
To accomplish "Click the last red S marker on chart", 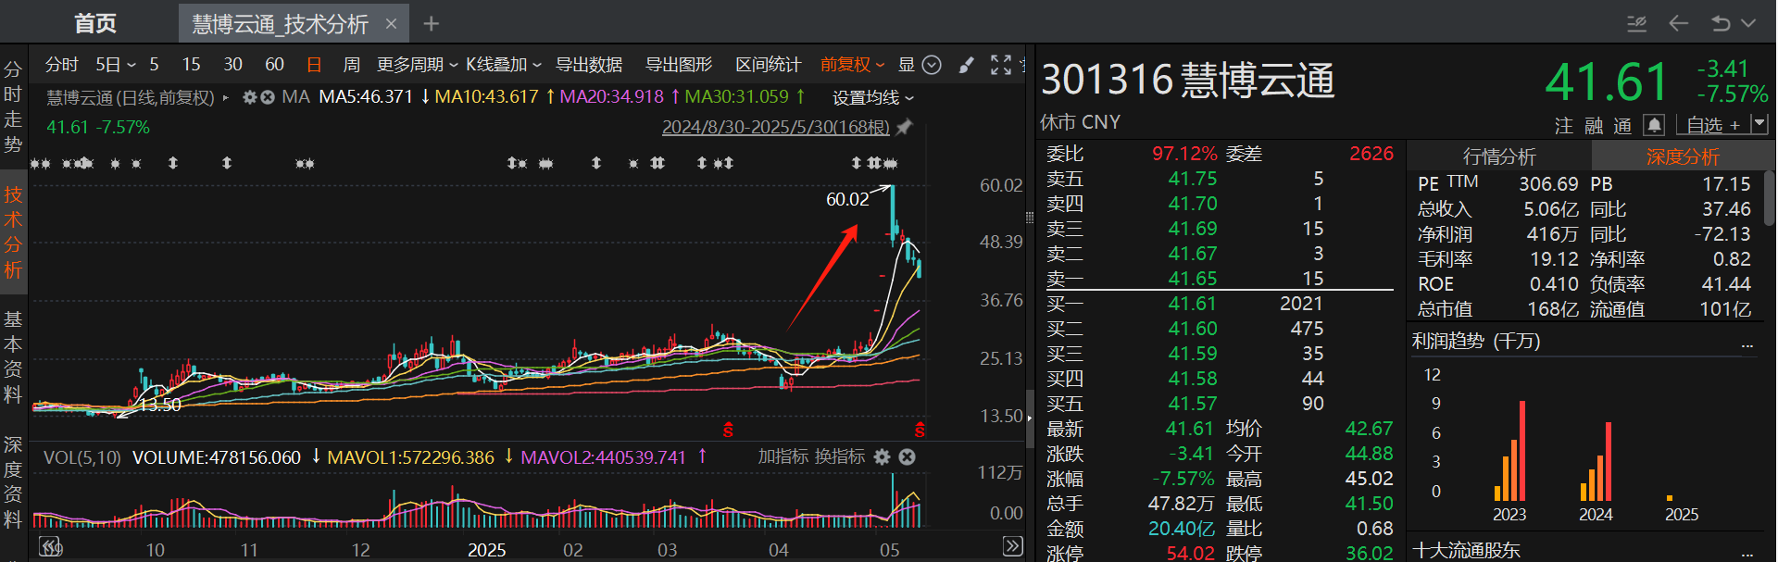I will (920, 430).
